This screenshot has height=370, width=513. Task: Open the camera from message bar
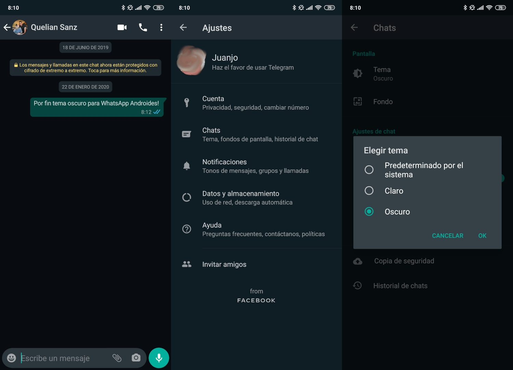[x=136, y=358]
